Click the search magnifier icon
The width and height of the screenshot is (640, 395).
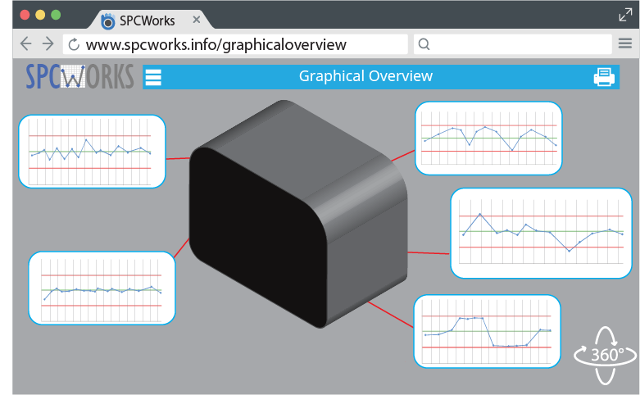pyautogui.click(x=424, y=44)
